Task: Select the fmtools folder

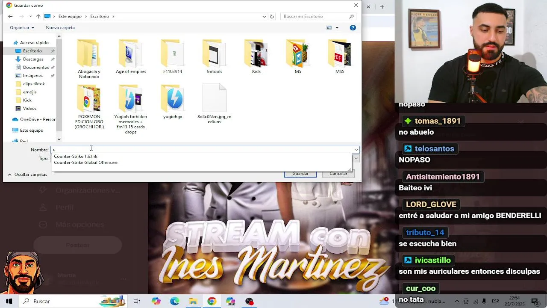Action: (x=214, y=56)
